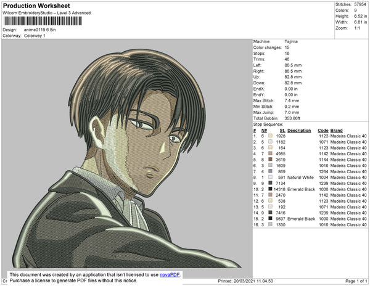Click the black swatch beside stitch count 14318
Image resolution: width=370 pixels, height=286 pixels.
pos(270,189)
